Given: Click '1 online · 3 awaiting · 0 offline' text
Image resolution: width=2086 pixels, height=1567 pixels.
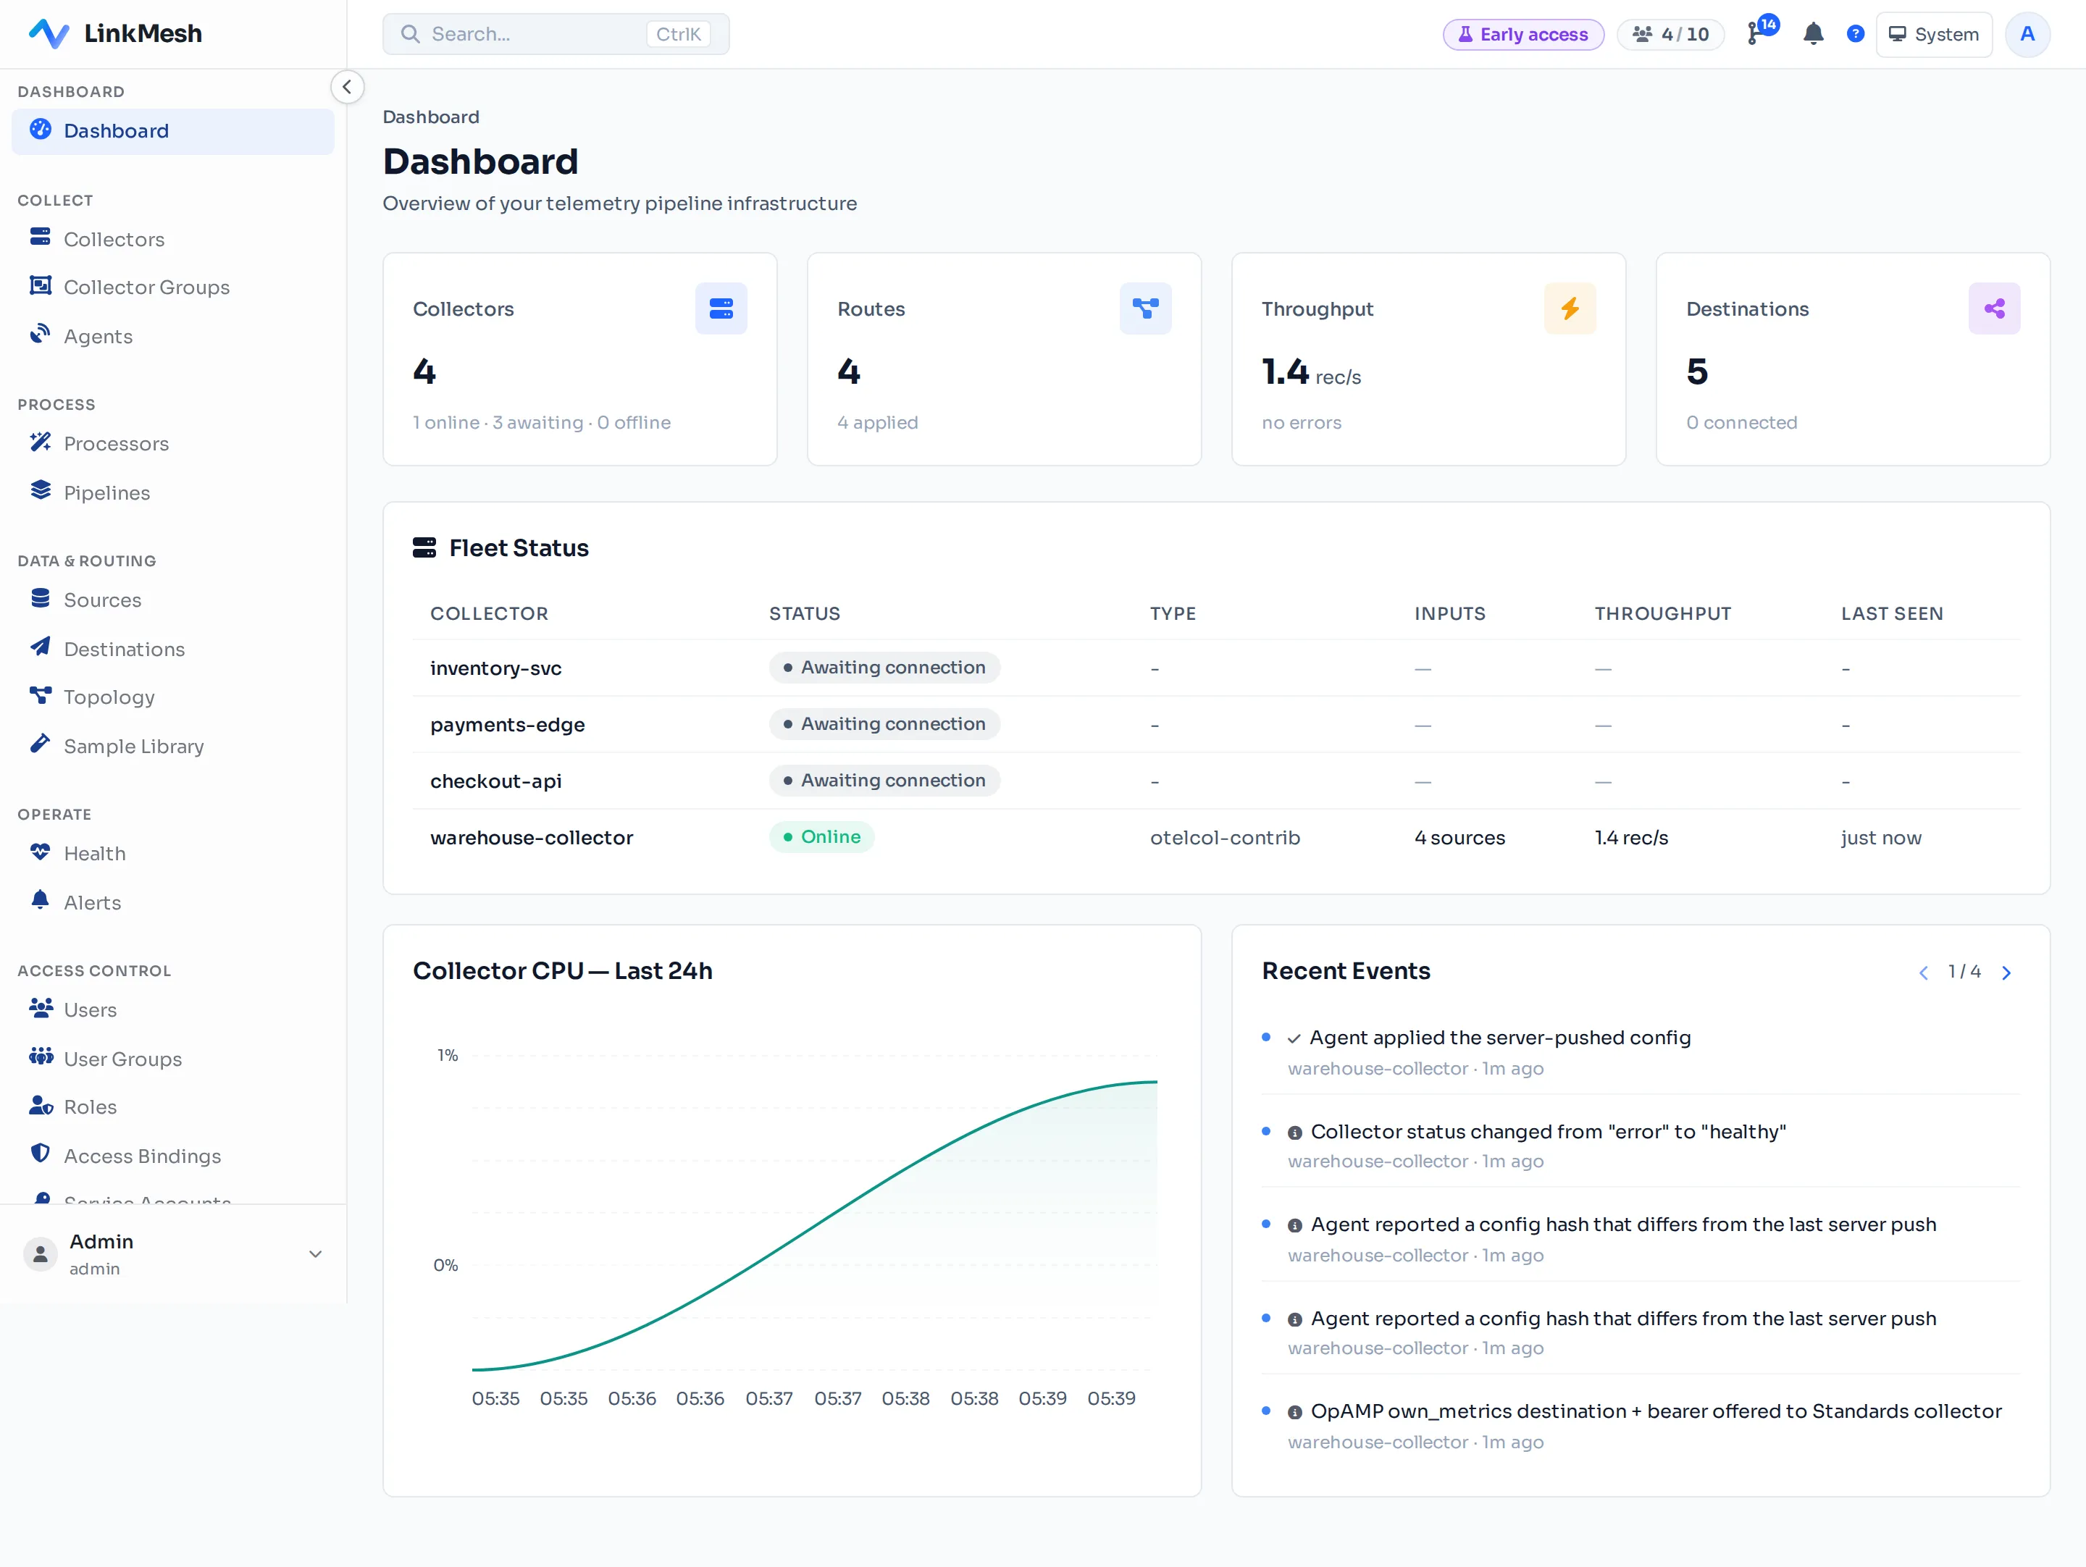Looking at the screenshot, I should 543,422.
